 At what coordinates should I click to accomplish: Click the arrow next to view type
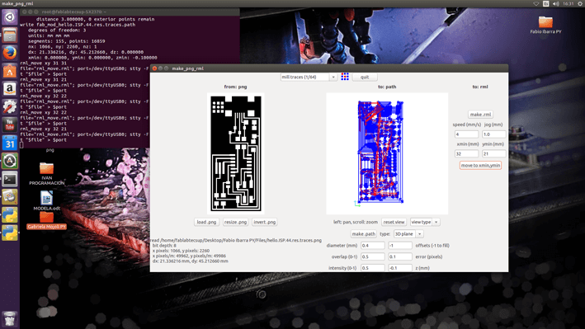click(436, 222)
